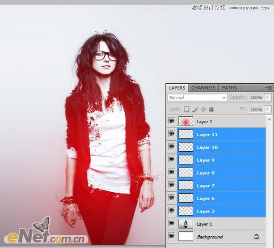Expand the Opacity slider arrow

[x=267, y=97]
